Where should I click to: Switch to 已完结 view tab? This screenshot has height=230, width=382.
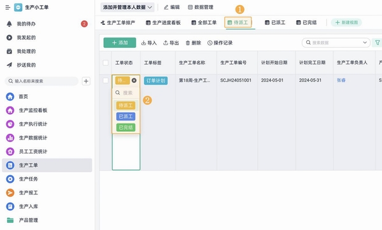pos(306,23)
